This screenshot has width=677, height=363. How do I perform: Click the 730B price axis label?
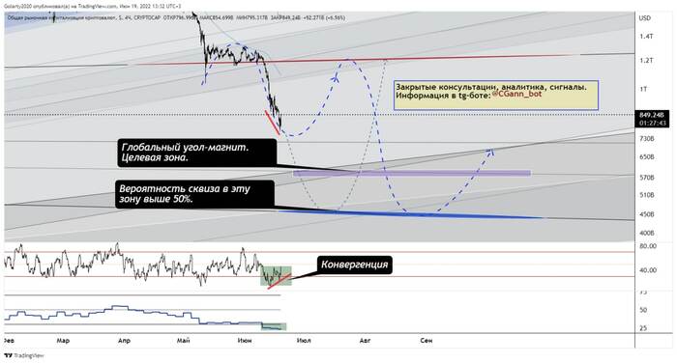pyautogui.click(x=647, y=139)
